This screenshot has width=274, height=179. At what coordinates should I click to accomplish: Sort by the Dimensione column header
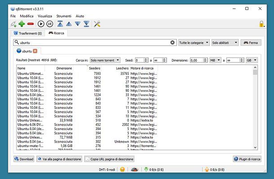pyautogui.click(x=59, y=68)
